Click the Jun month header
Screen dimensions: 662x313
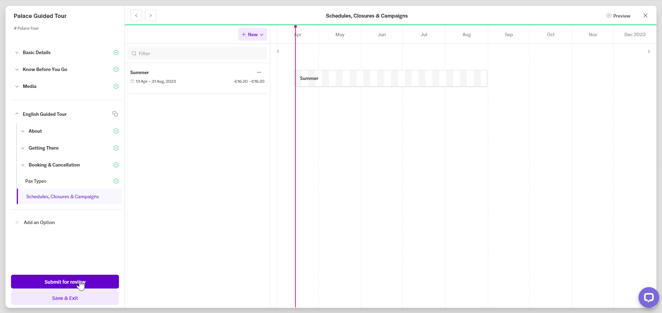[x=382, y=34]
